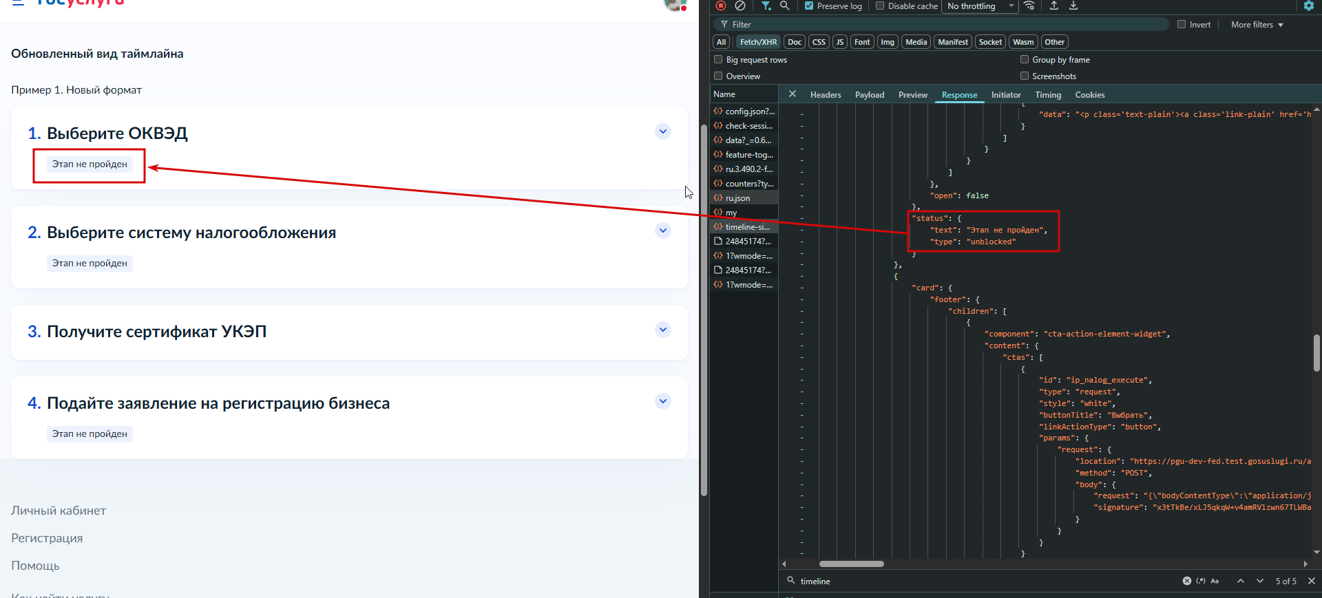Enable the Screenshots checkbox
This screenshot has width=1322, height=598.
(1025, 76)
